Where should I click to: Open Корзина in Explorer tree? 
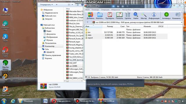pyautogui.click(x=48, y=58)
